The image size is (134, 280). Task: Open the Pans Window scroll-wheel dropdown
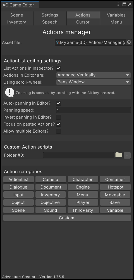point(94,82)
